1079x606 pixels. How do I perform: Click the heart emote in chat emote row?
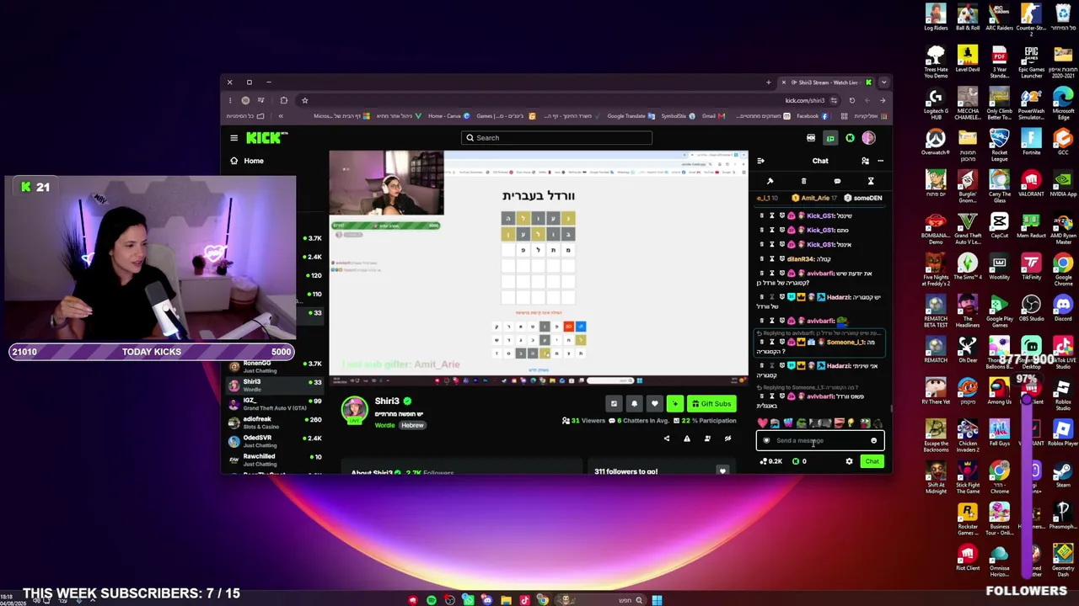point(763,423)
